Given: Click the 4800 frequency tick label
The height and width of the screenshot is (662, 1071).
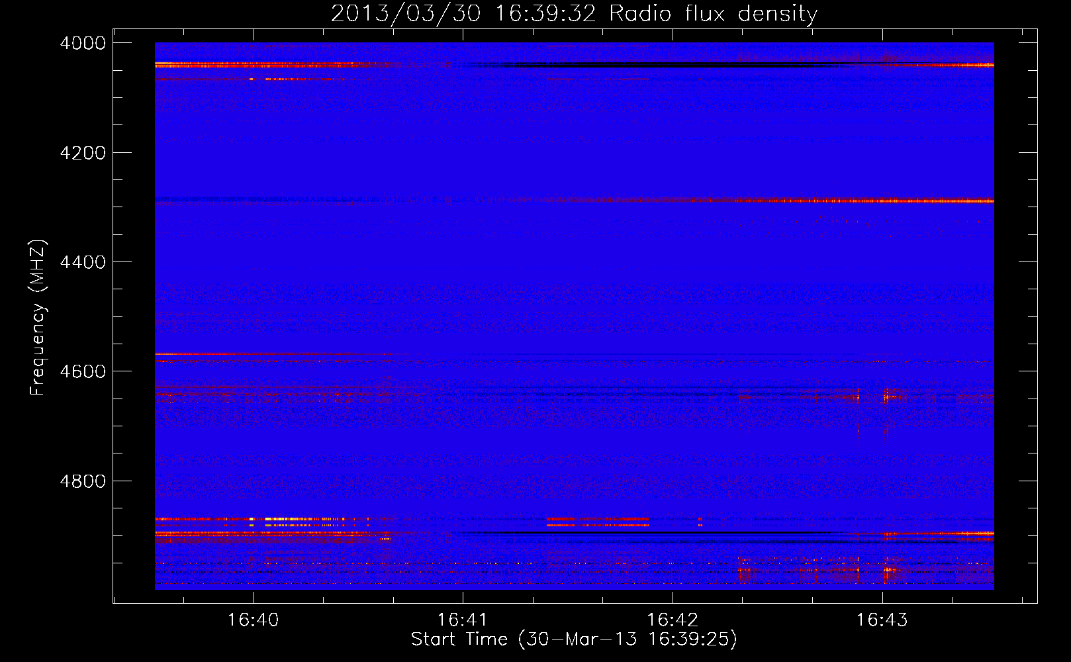Looking at the screenshot, I should pyautogui.click(x=83, y=481).
